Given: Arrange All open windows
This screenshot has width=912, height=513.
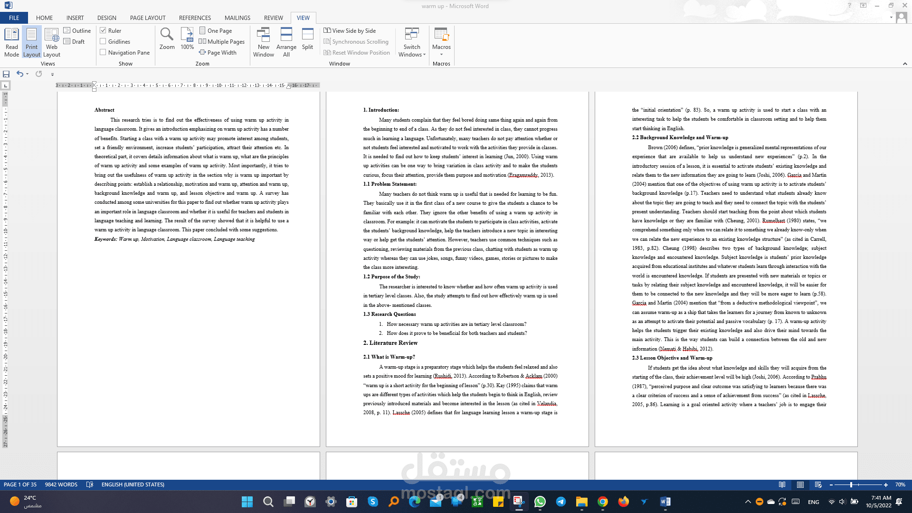Looking at the screenshot, I should [x=286, y=42].
